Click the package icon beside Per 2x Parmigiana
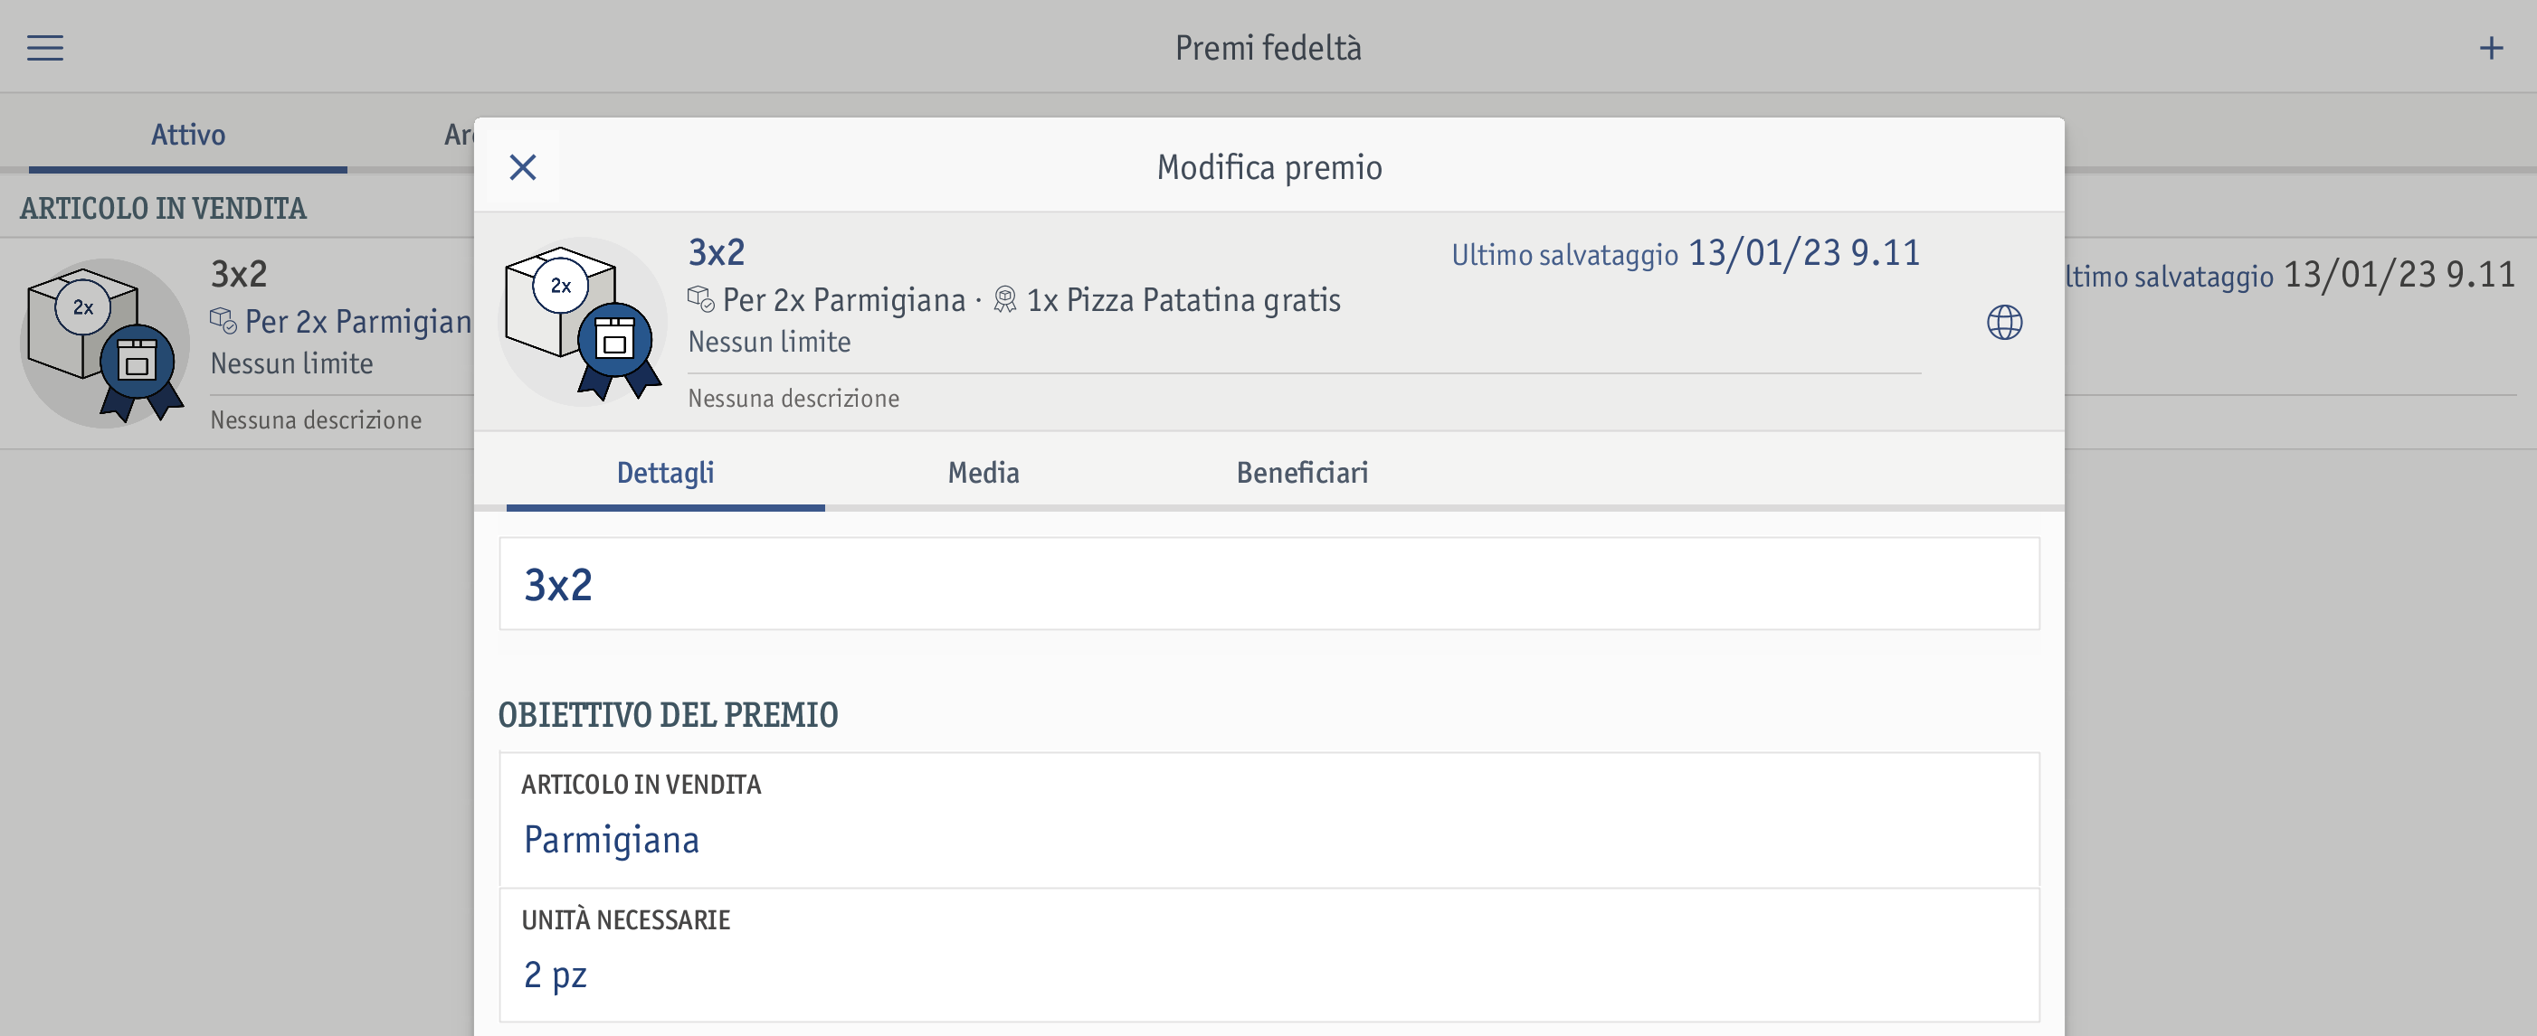Viewport: 2537px width, 1036px height. (x=700, y=299)
